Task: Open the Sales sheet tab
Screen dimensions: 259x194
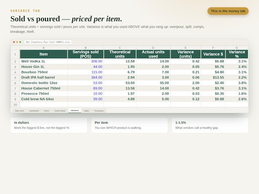Action: pyautogui.click(x=86, y=111)
